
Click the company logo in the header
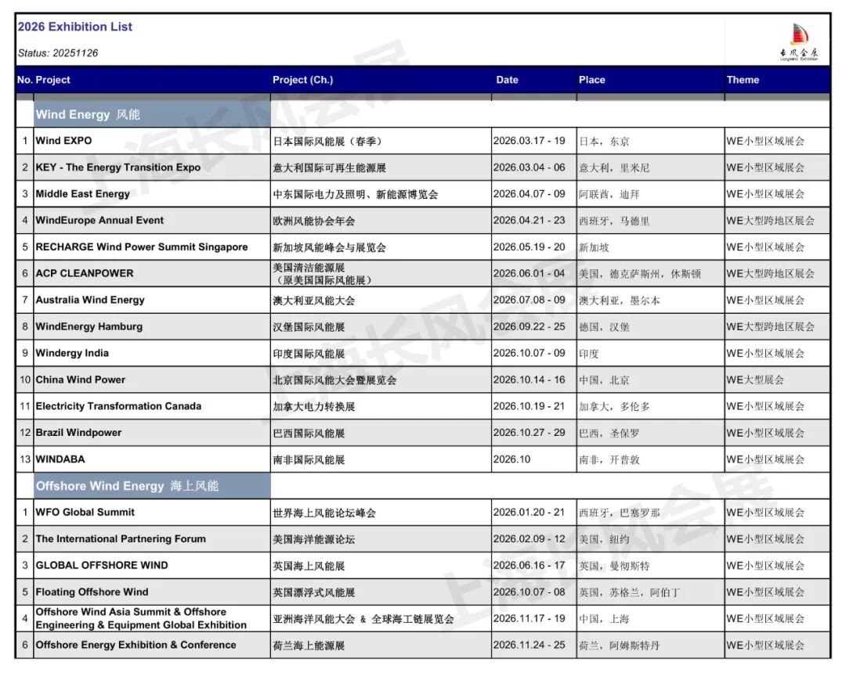coord(799,41)
